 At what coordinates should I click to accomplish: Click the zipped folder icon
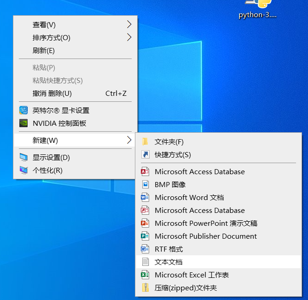point(145,288)
